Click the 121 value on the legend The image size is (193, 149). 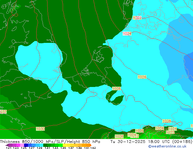click(9, 148)
